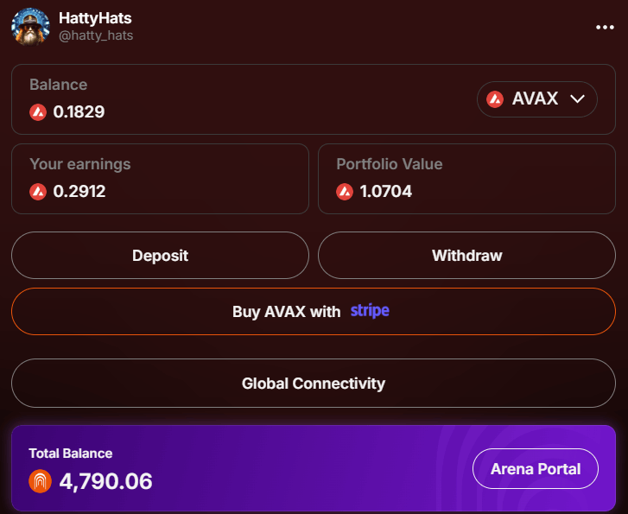Click the AVAX icon next to Balance amount
The image size is (628, 514).
[38, 112]
